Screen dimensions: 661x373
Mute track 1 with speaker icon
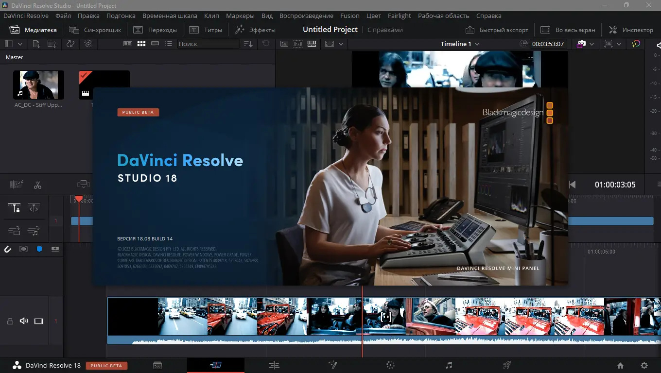pos(23,321)
